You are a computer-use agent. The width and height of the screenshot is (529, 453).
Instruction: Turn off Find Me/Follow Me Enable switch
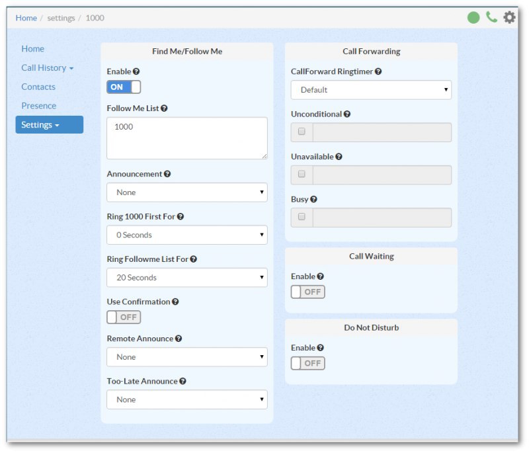124,87
